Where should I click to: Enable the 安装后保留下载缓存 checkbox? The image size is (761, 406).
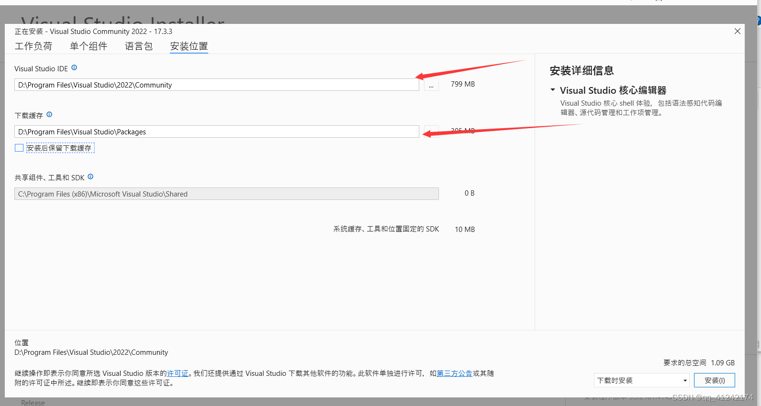click(19, 148)
